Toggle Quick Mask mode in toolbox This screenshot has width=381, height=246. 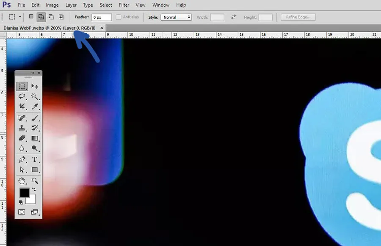(22, 212)
